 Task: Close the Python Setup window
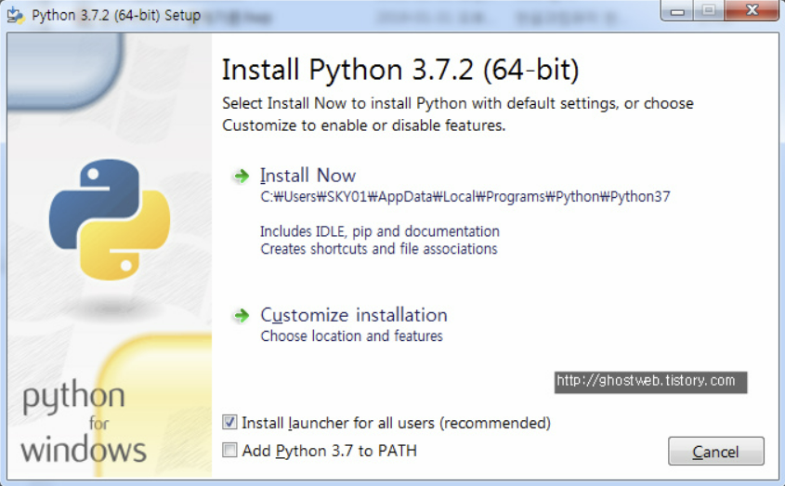click(752, 10)
